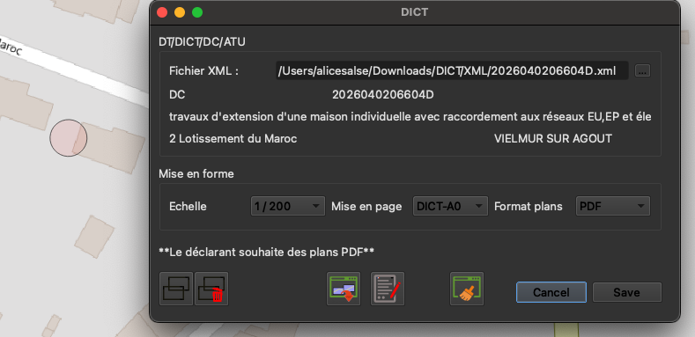Click the 'Fichier XML :' label
This screenshot has height=337, width=695.
tap(203, 71)
